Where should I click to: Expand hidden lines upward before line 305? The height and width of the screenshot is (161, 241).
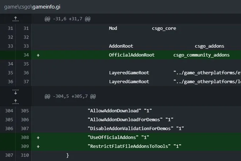pyautogui.click(x=16, y=102)
